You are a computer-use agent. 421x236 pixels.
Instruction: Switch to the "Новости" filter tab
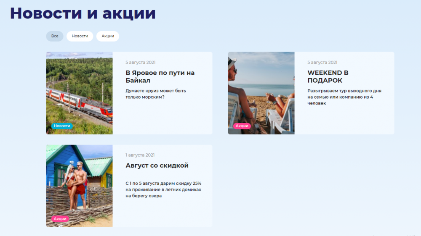point(80,36)
